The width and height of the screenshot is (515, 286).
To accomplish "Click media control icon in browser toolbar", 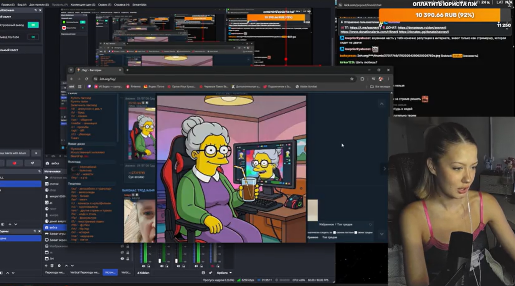I will (374, 79).
